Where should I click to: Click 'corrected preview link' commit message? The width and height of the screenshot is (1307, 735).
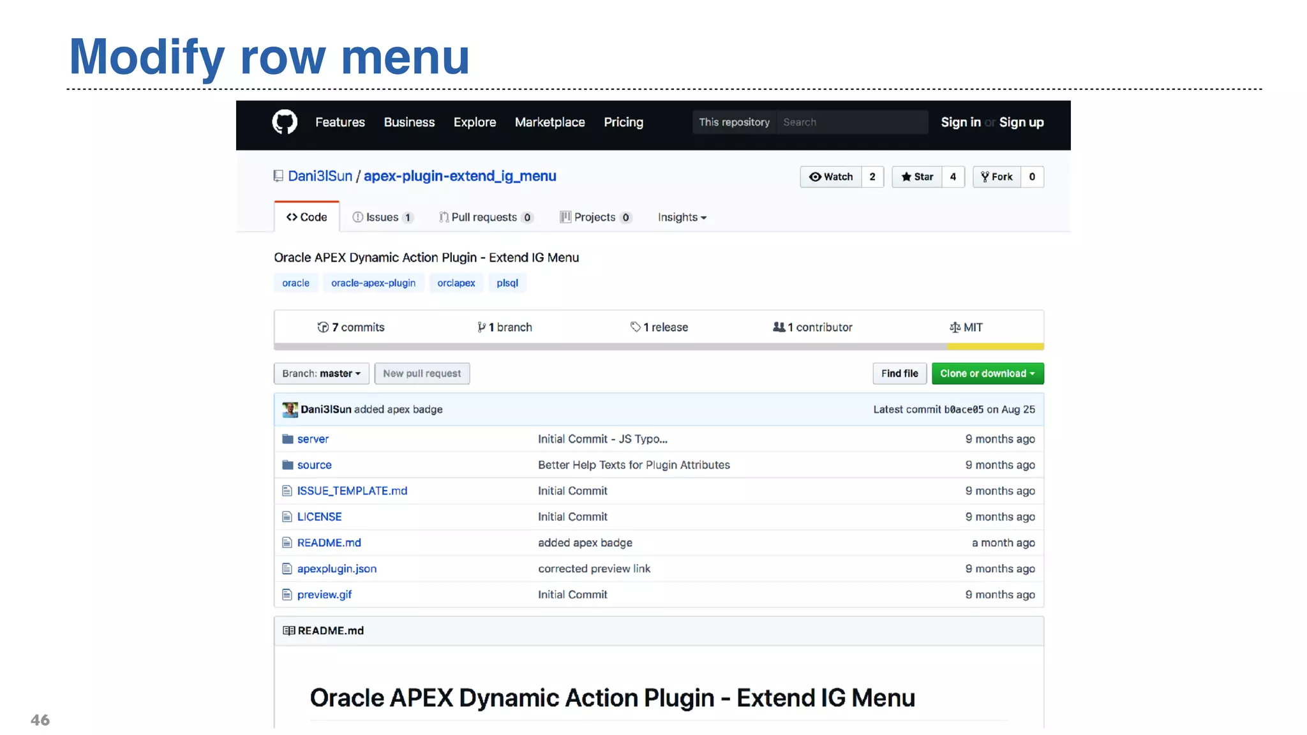(x=594, y=568)
